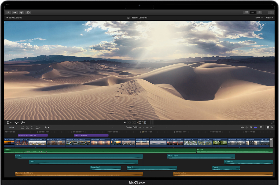Toggle timeline snapping on or off
The width and height of the screenshot is (279, 185).
(255, 127)
